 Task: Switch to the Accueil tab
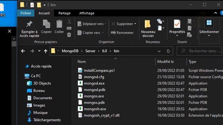click(44, 13)
